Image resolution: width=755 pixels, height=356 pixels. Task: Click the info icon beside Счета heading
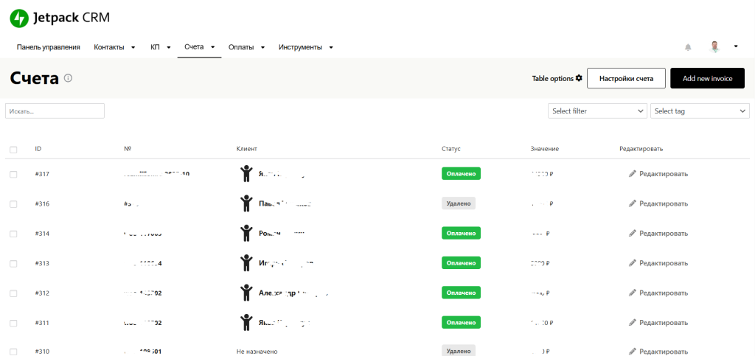pyautogui.click(x=69, y=78)
